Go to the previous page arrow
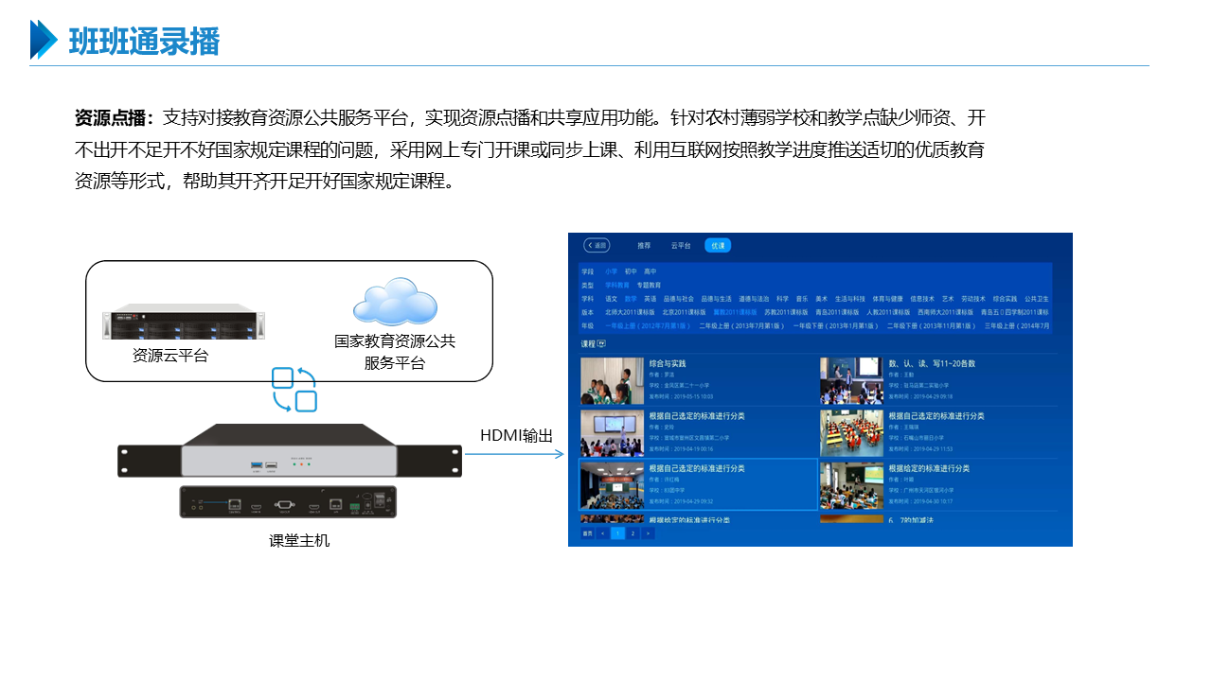The width and height of the screenshot is (1212, 681). pyautogui.click(x=602, y=533)
